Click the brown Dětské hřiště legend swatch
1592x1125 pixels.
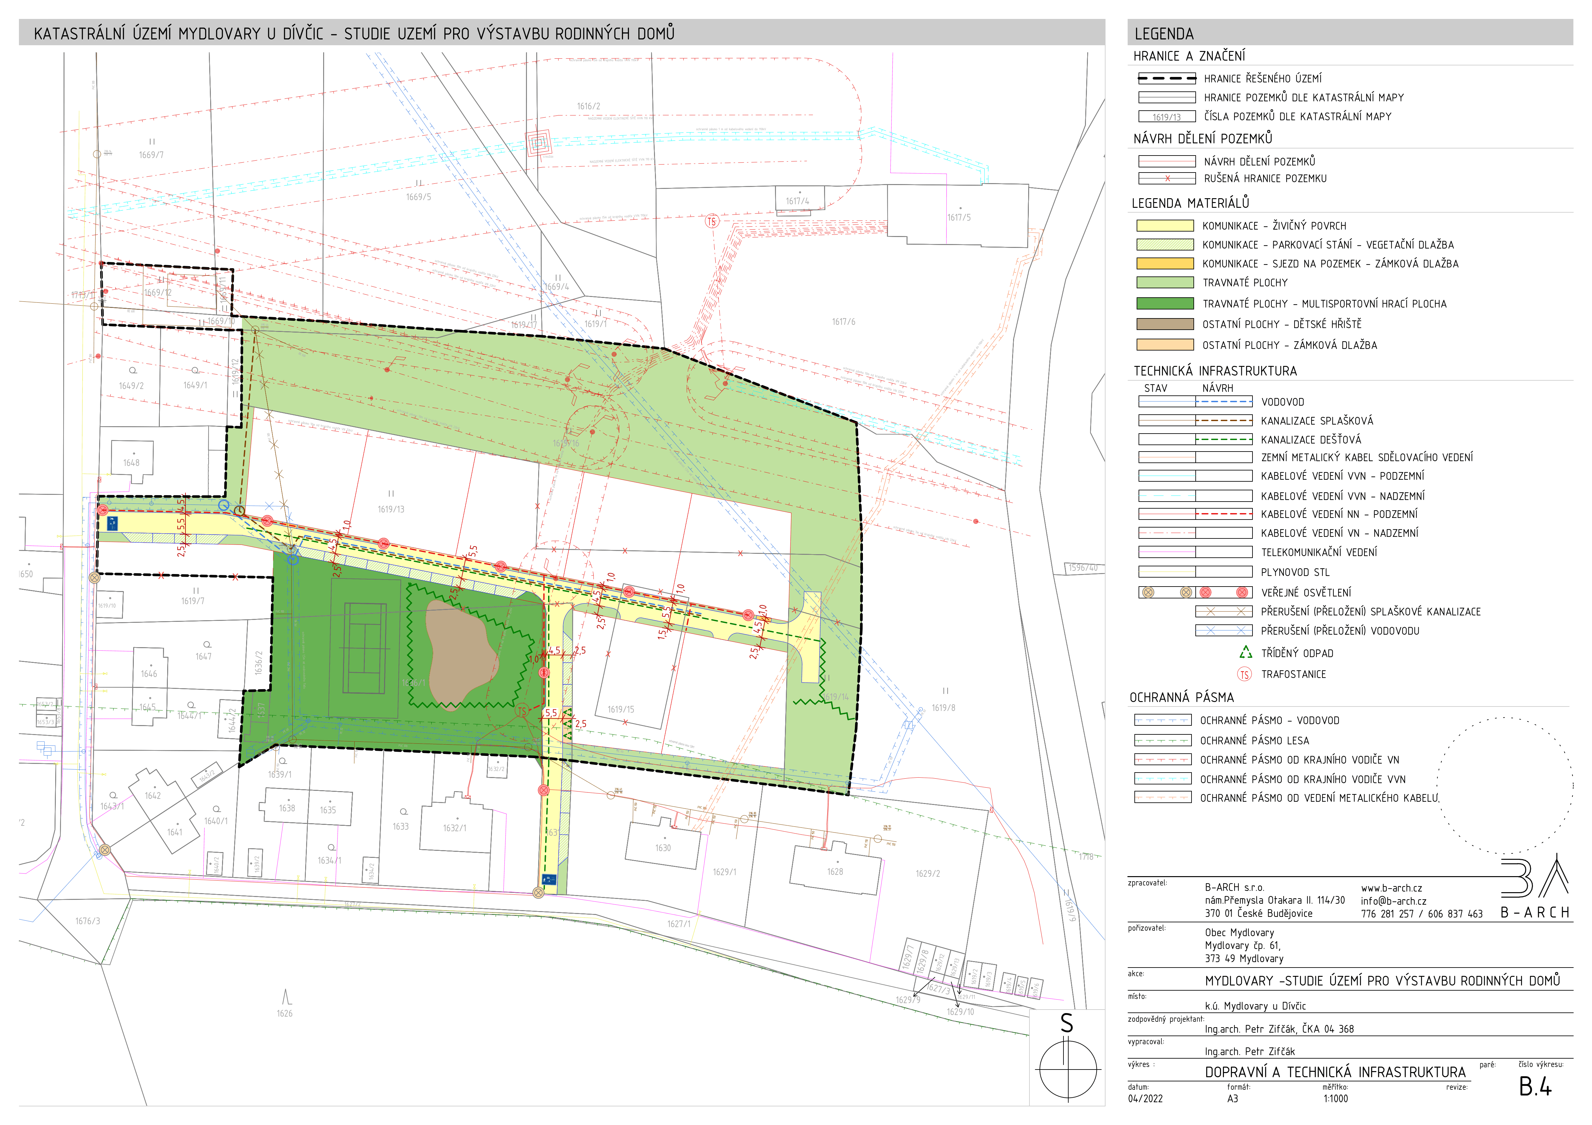(x=1165, y=324)
